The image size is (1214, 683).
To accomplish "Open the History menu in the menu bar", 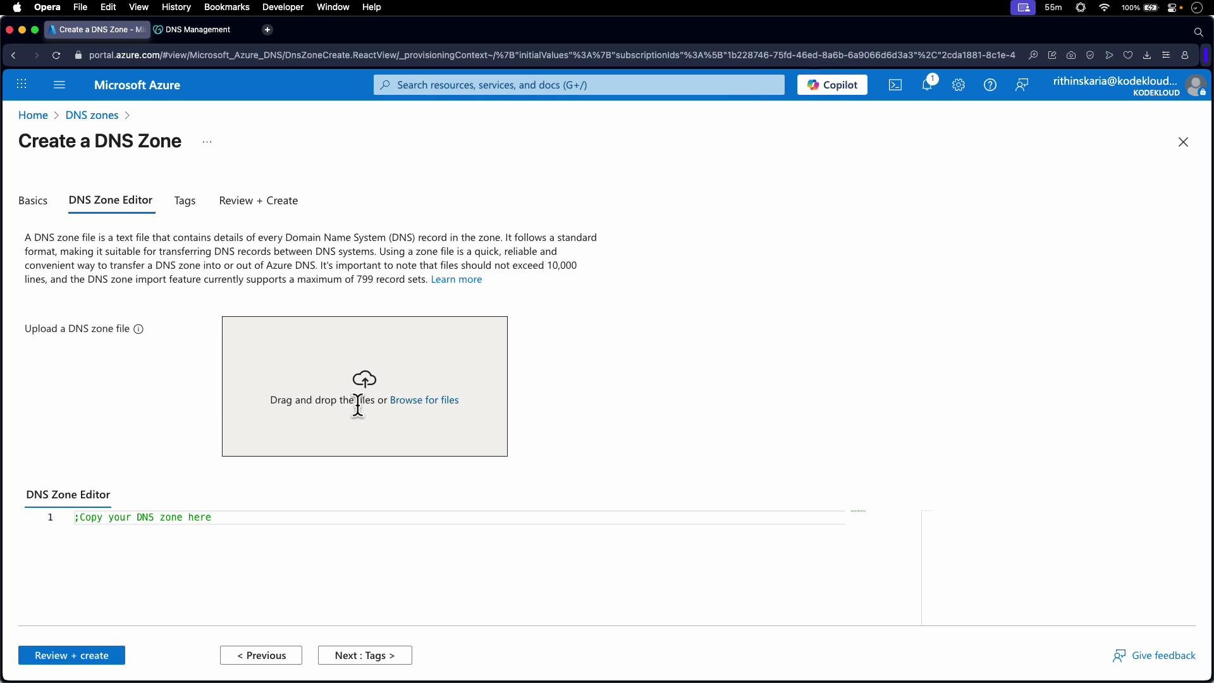I will [176, 8].
